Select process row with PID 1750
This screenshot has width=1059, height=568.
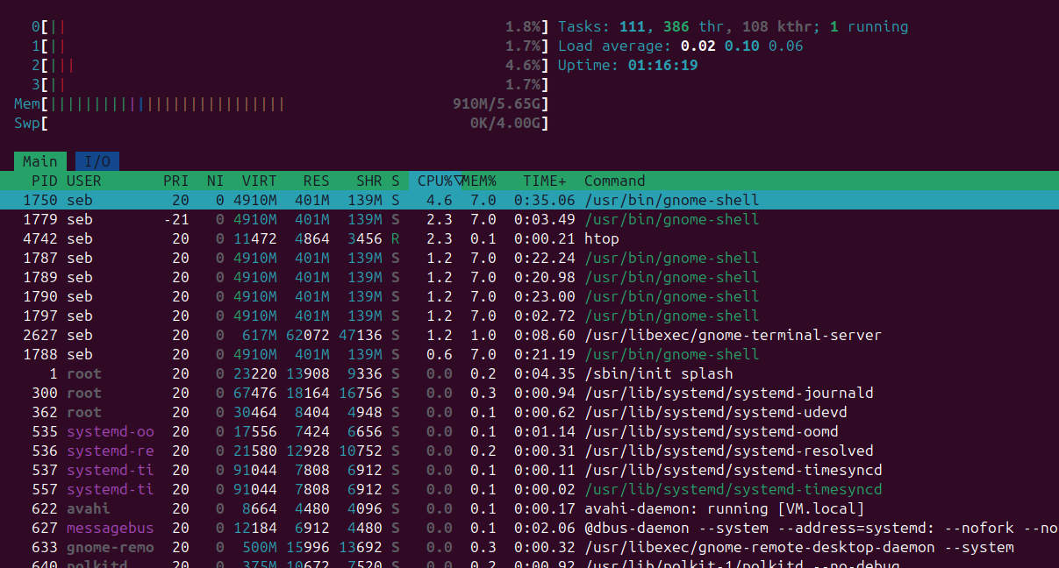point(529,200)
